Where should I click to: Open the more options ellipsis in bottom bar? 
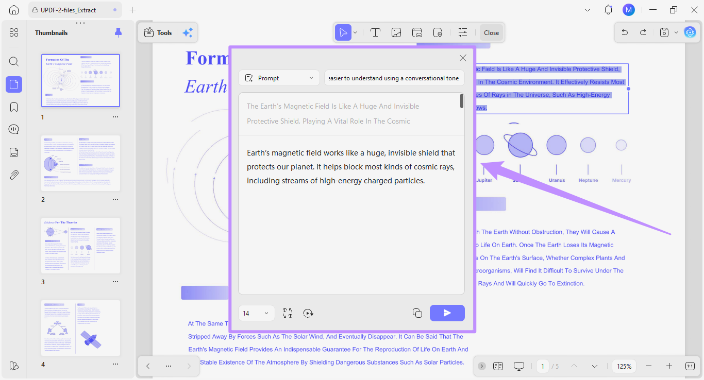[x=169, y=366]
